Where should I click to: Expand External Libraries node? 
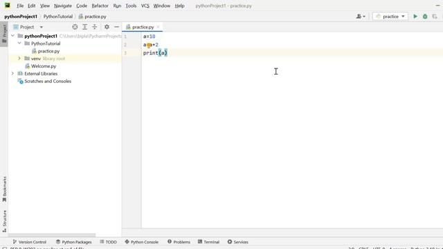coord(12,73)
